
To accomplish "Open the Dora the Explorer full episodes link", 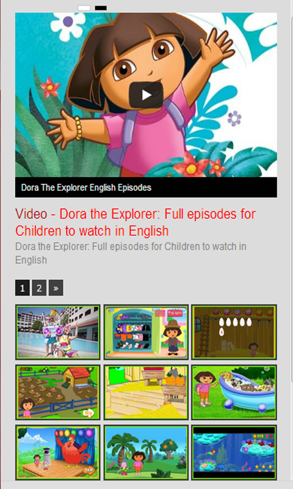I will click(136, 222).
